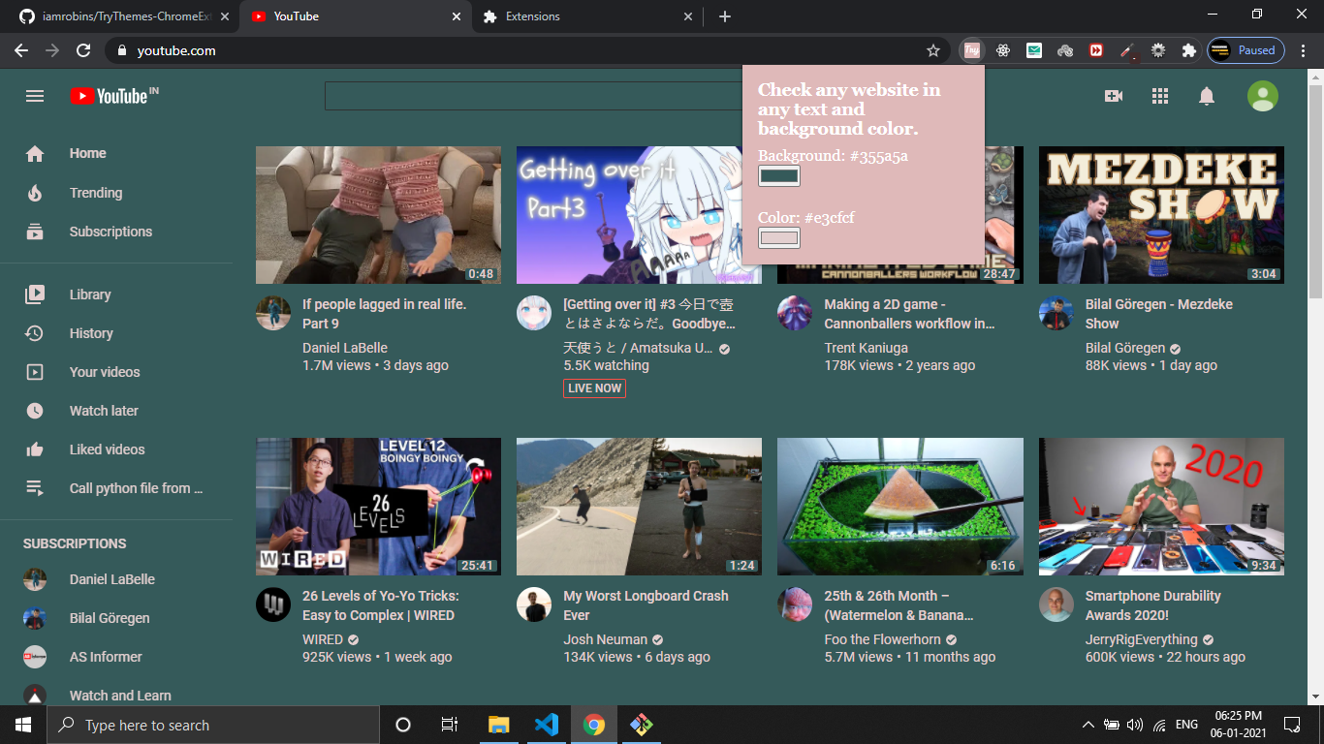Reload the YouTube page
The image size is (1324, 744).
(83, 50)
